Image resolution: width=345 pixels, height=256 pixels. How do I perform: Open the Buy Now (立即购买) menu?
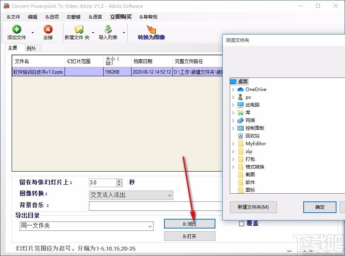pyautogui.click(x=121, y=17)
